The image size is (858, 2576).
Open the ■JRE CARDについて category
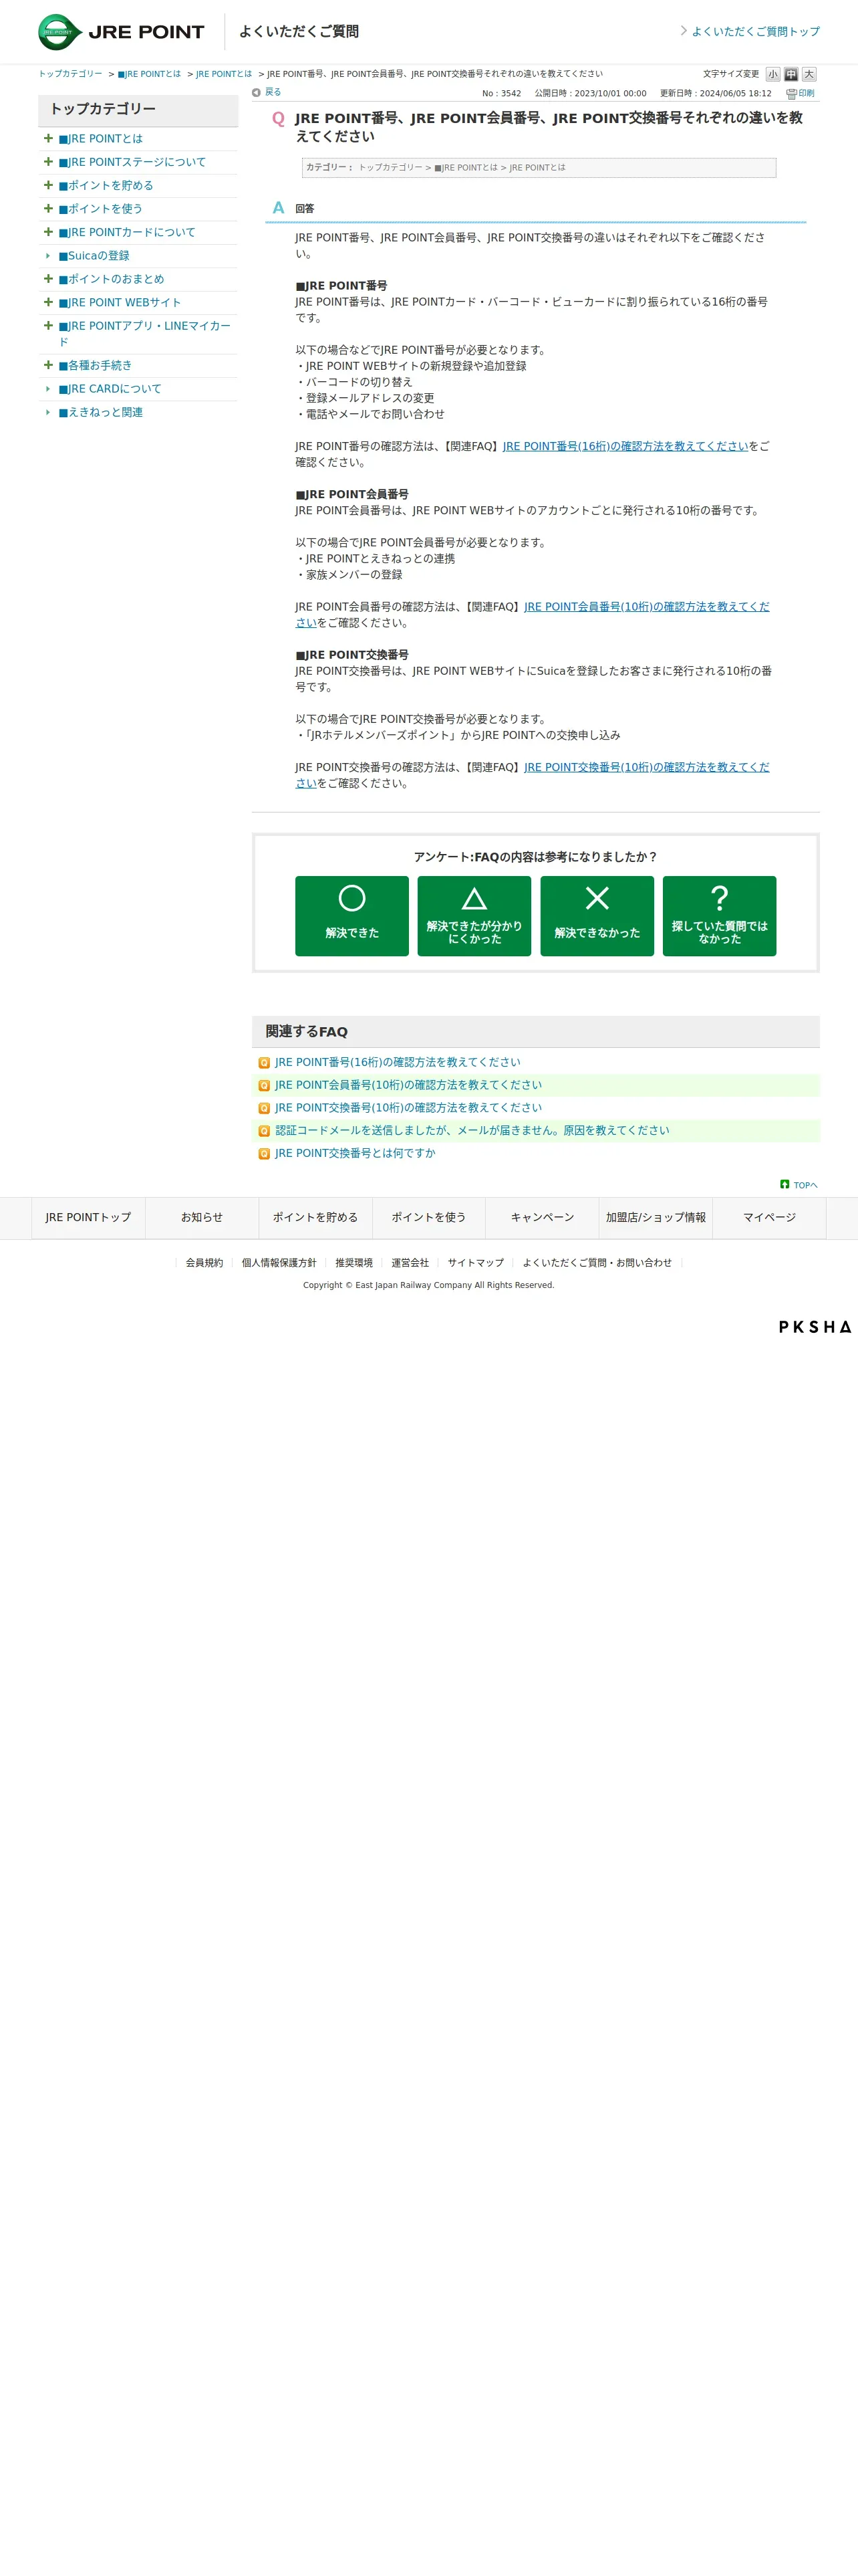coord(110,389)
